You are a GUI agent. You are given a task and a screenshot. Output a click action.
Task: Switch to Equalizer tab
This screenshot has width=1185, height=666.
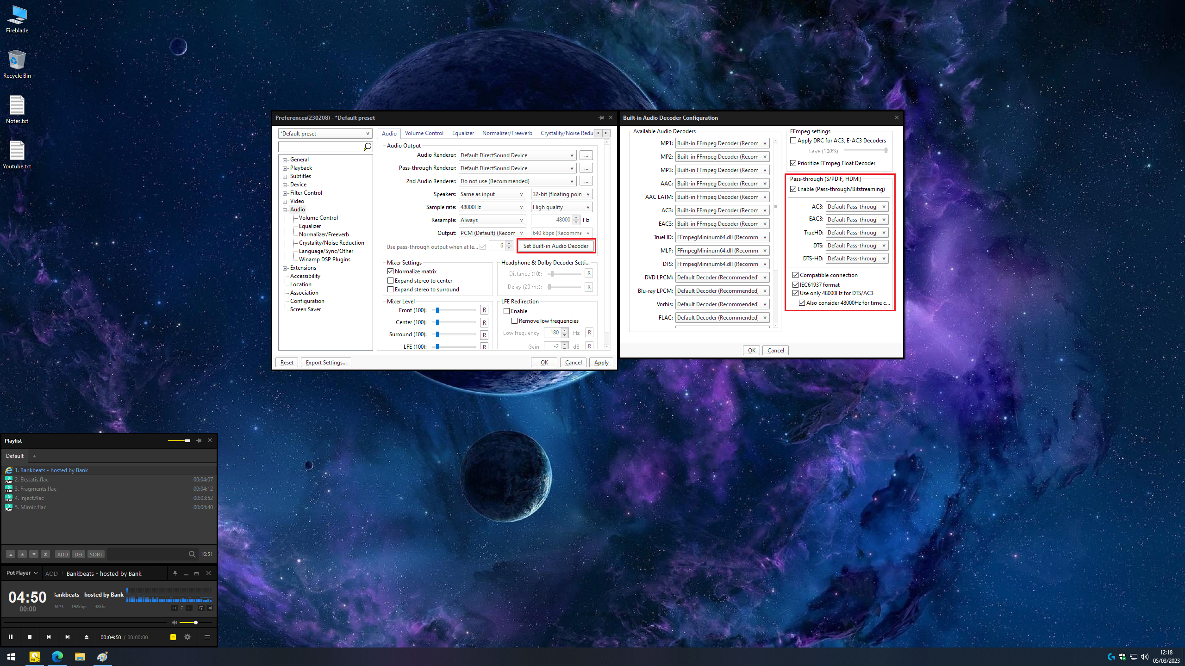coord(463,133)
